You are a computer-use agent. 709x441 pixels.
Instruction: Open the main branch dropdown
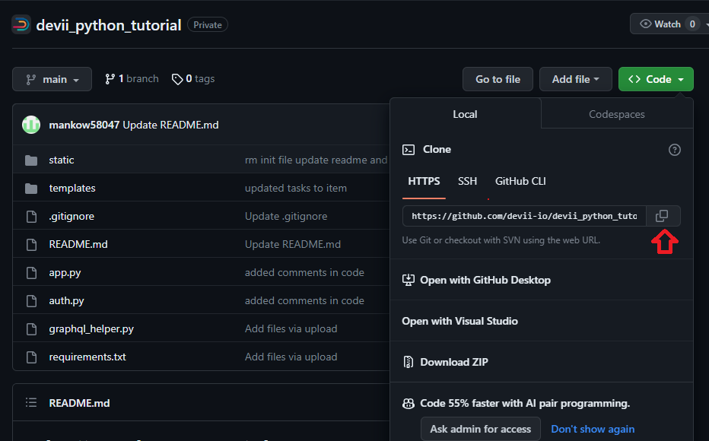click(52, 78)
